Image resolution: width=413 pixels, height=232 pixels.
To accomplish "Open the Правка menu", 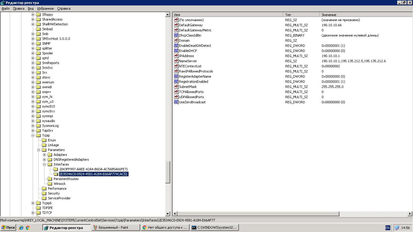I will (x=19, y=8).
